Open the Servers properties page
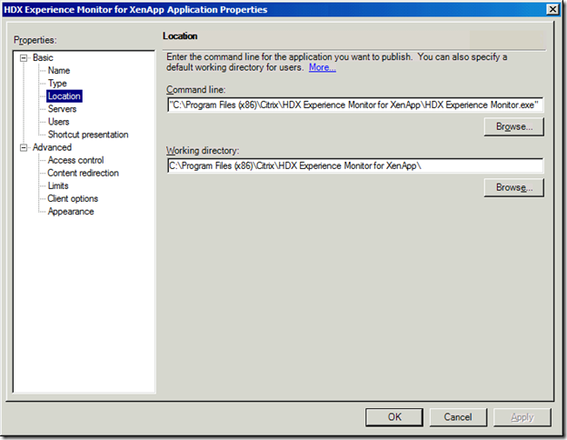The image size is (567, 440). click(62, 109)
